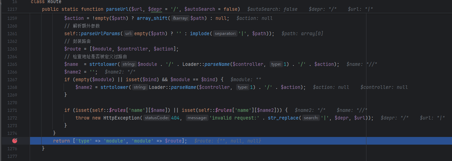Click the $name2 variable on line 1266
Viewport: 452px width, 161px height.
point(73,72)
